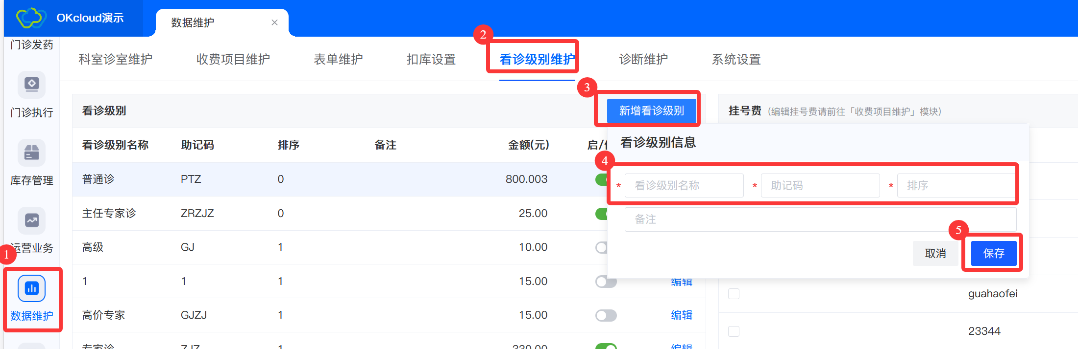Select the 数据维护 sidebar icon
Image resolution: width=1078 pixels, height=349 pixels.
click(x=32, y=288)
